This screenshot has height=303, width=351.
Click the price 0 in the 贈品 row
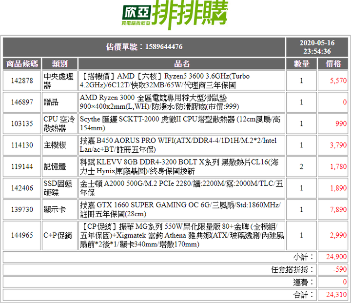tap(345, 102)
